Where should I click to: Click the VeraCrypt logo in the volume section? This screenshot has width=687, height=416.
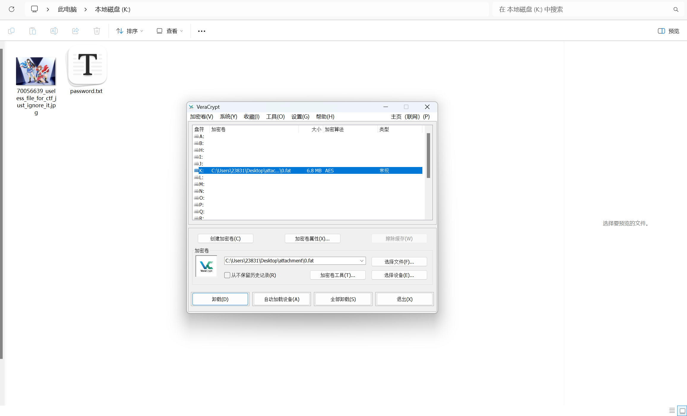coord(206,266)
